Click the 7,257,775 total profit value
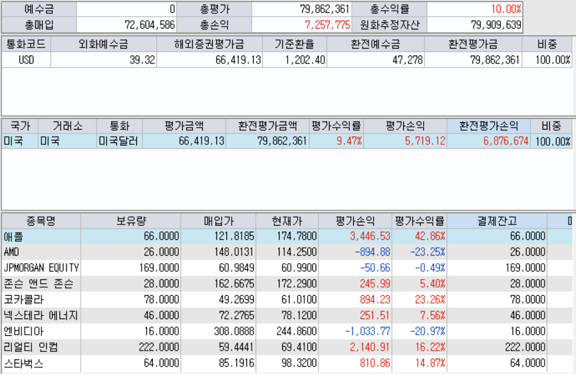Screen dimensions: 576x374 pyautogui.click(x=301, y=25)
